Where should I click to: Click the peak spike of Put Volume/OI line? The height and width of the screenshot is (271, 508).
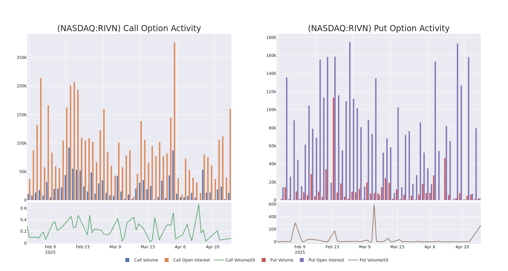(x=374, y=205)
